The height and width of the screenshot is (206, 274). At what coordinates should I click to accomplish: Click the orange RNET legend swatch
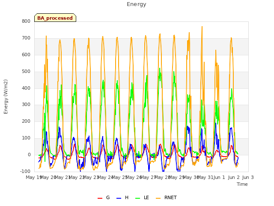pos(158,198)
